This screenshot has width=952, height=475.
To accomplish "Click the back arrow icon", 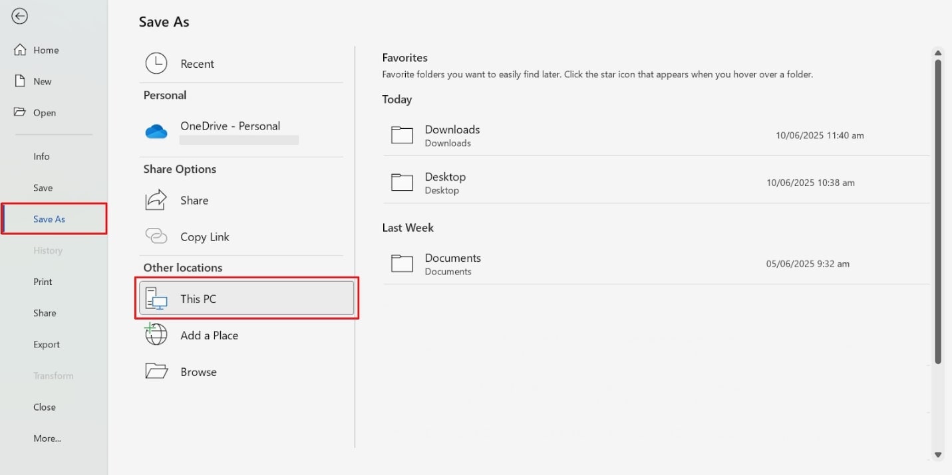I will [x=19, y=16].
